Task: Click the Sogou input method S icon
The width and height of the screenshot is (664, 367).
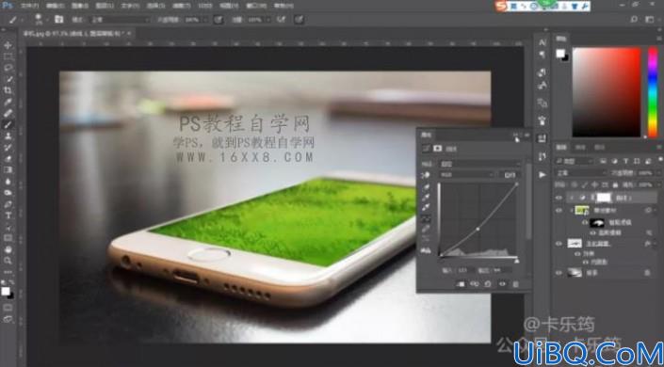Action: [x=501, y=7]
